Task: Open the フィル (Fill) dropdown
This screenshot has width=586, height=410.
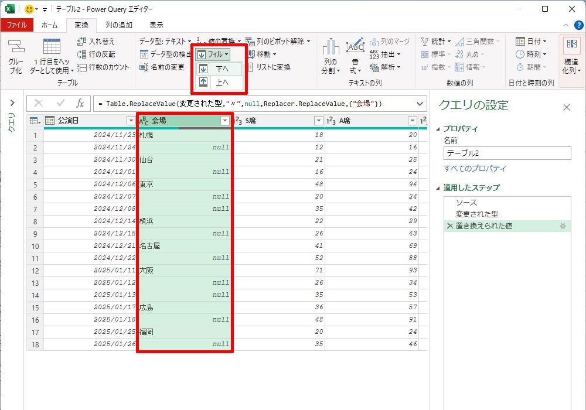Action: pyautogui.click(x=213, y=54)
